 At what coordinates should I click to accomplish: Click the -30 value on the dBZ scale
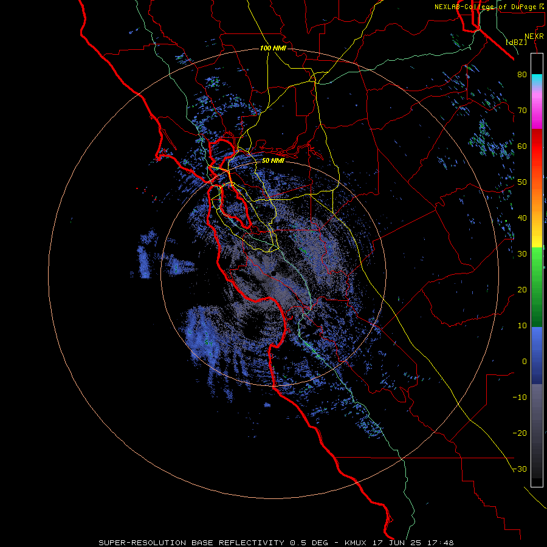[520, 469]
